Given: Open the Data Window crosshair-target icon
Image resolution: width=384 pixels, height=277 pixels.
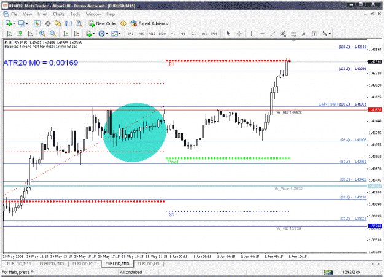Looking at the screenshot, I should coord(48,23).
